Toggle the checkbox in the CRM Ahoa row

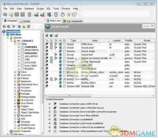(x=65, y=44)
